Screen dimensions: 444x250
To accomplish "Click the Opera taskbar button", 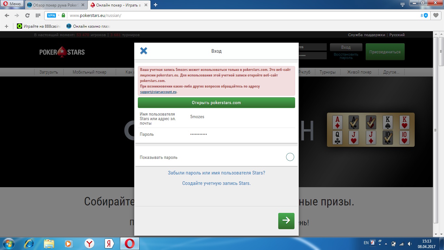I will [x=130, y=243].
